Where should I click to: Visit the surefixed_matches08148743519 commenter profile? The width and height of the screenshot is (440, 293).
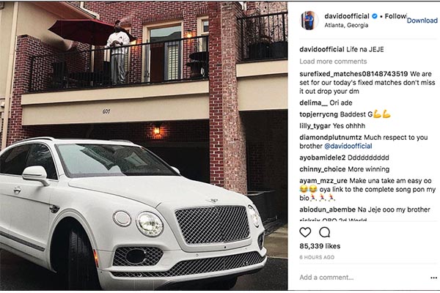(353, 74)
